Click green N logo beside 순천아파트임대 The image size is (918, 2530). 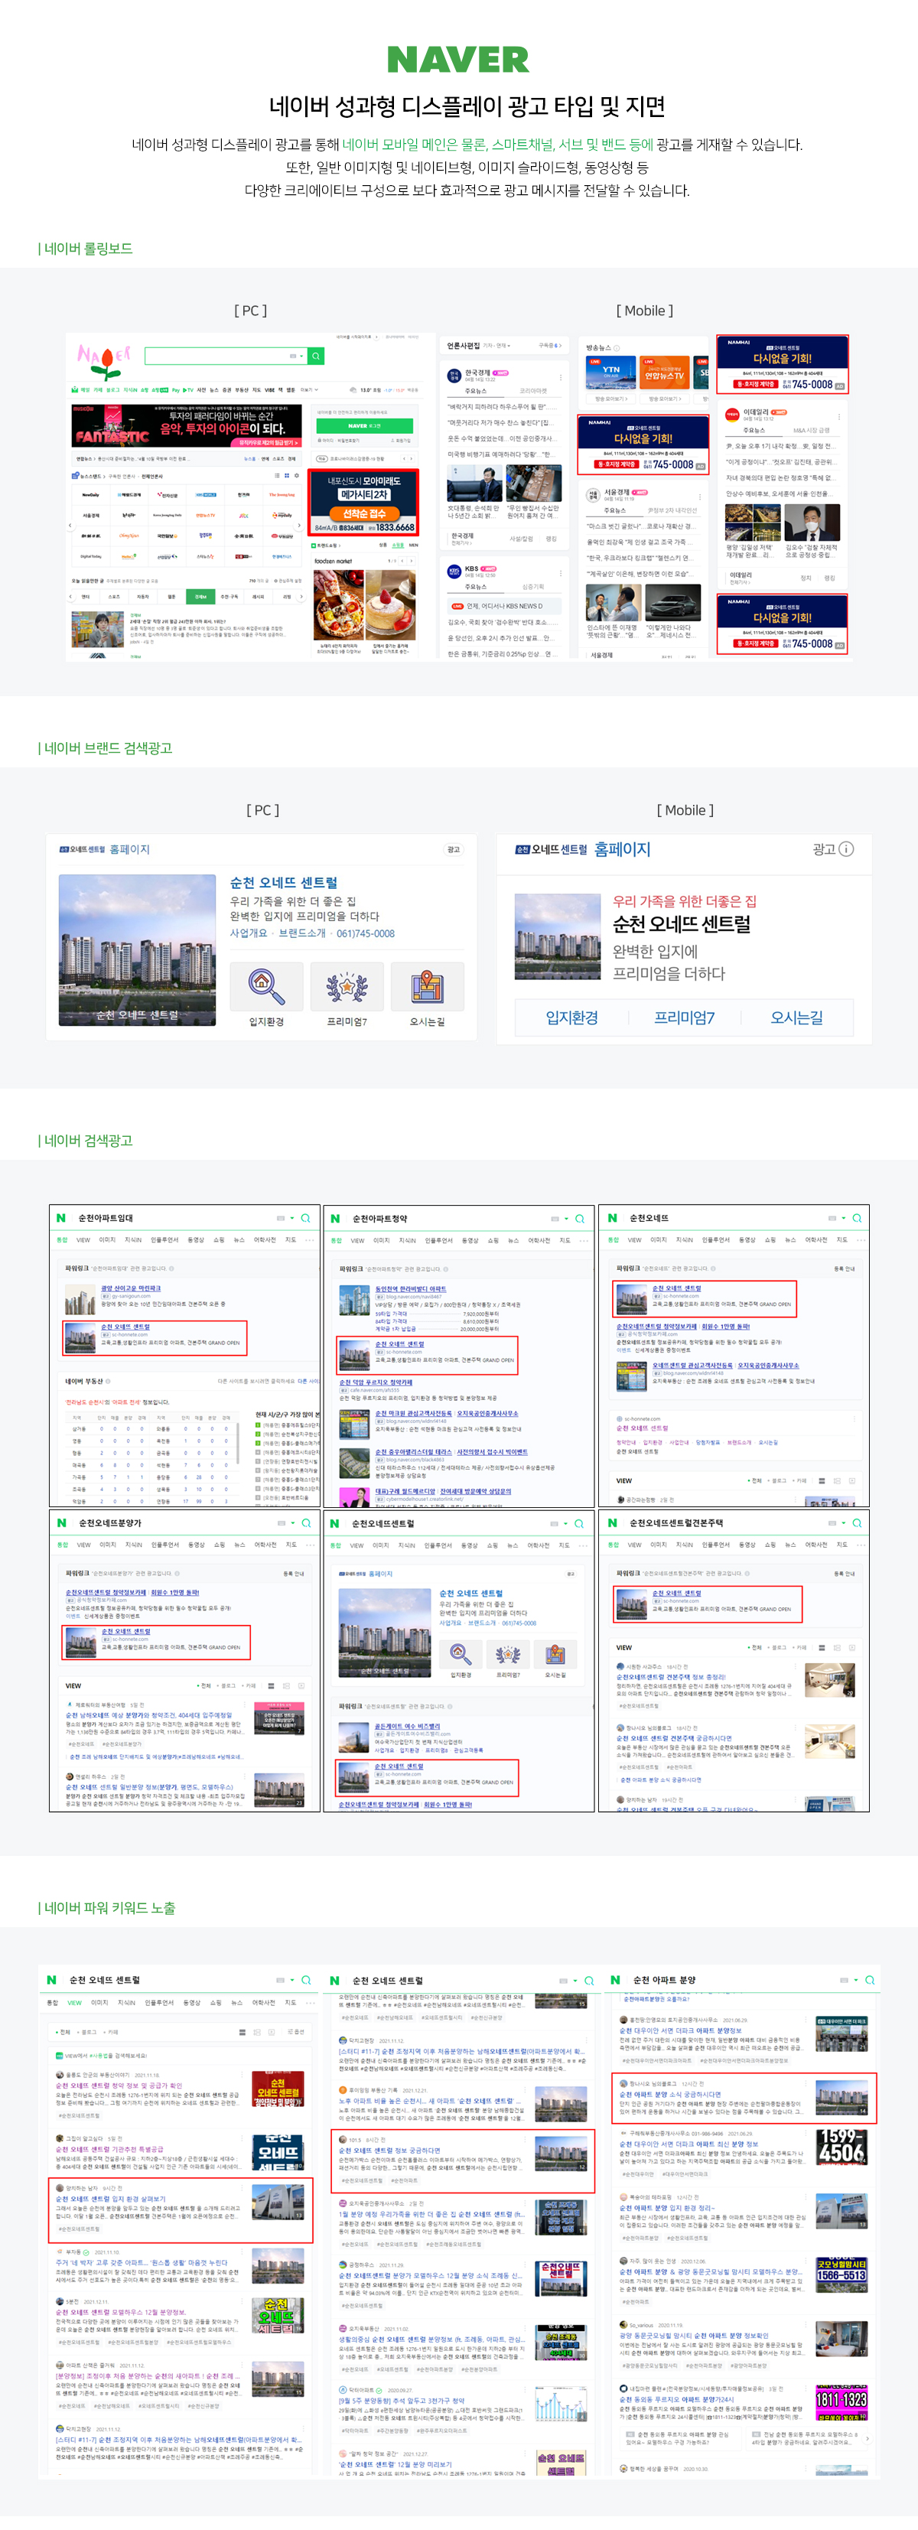coord(61,1218)
